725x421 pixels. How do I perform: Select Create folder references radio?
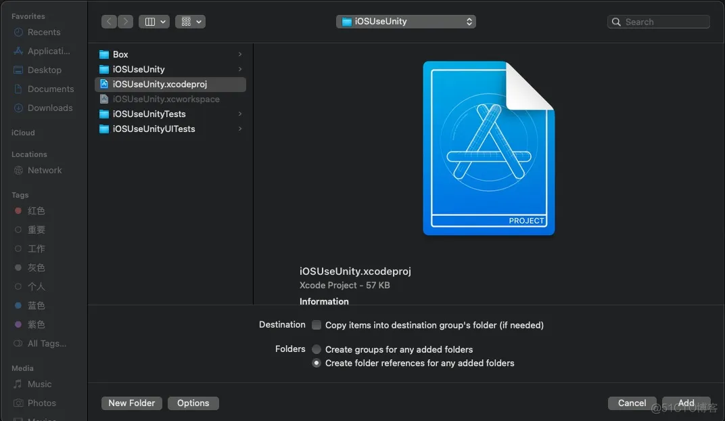click(x=317, y=363)
